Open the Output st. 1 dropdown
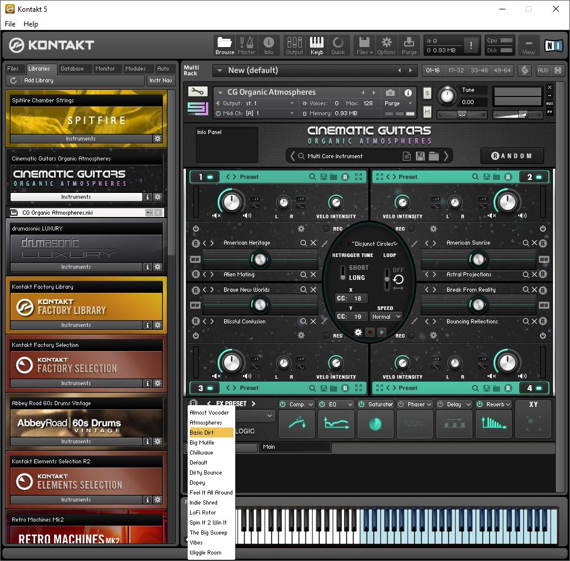The image size is (570, 561). point(292,103)
